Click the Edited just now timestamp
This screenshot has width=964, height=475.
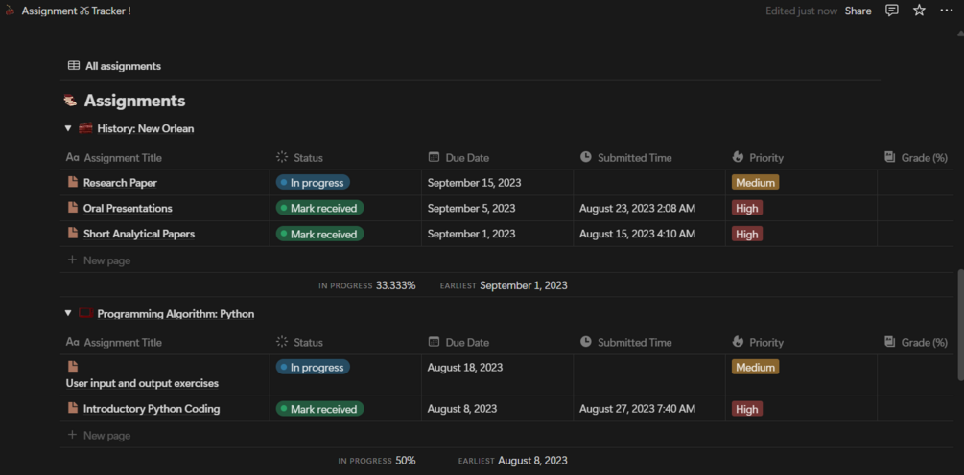[x=801, y=11]
